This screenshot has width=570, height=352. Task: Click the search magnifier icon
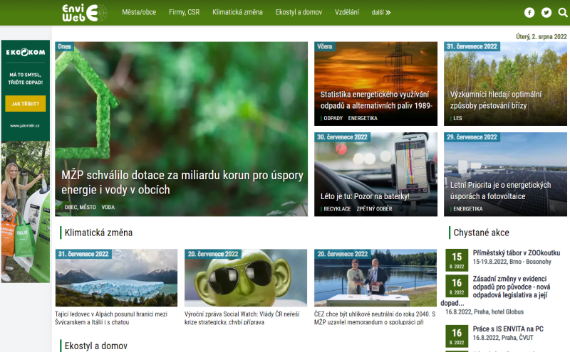pos(563,12)
